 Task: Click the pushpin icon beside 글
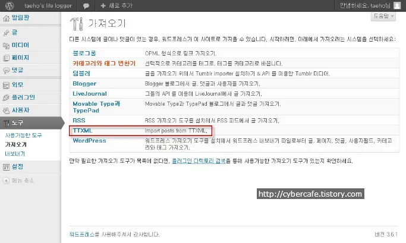point(6,33)
